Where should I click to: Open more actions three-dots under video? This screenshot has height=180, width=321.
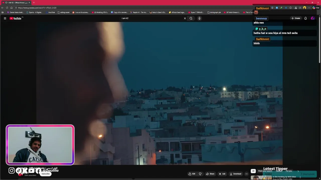click(x=247, y=174)
